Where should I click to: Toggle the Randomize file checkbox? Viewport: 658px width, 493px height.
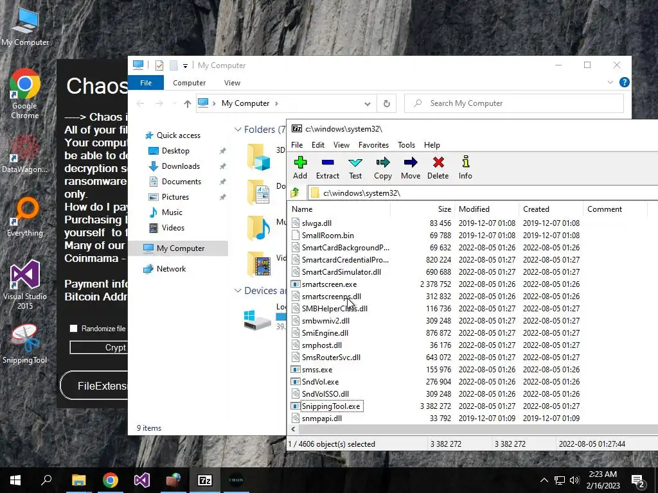[73, 329]
